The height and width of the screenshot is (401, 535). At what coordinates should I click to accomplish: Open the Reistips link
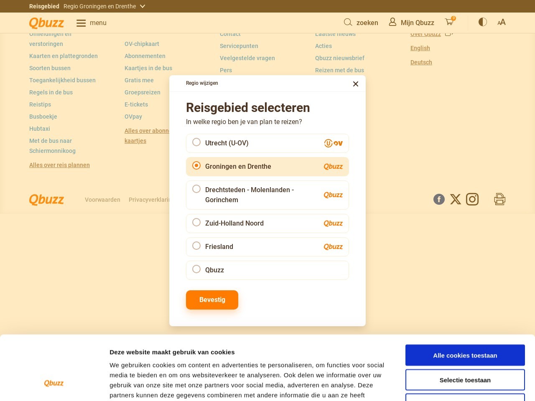click(40, 104)
